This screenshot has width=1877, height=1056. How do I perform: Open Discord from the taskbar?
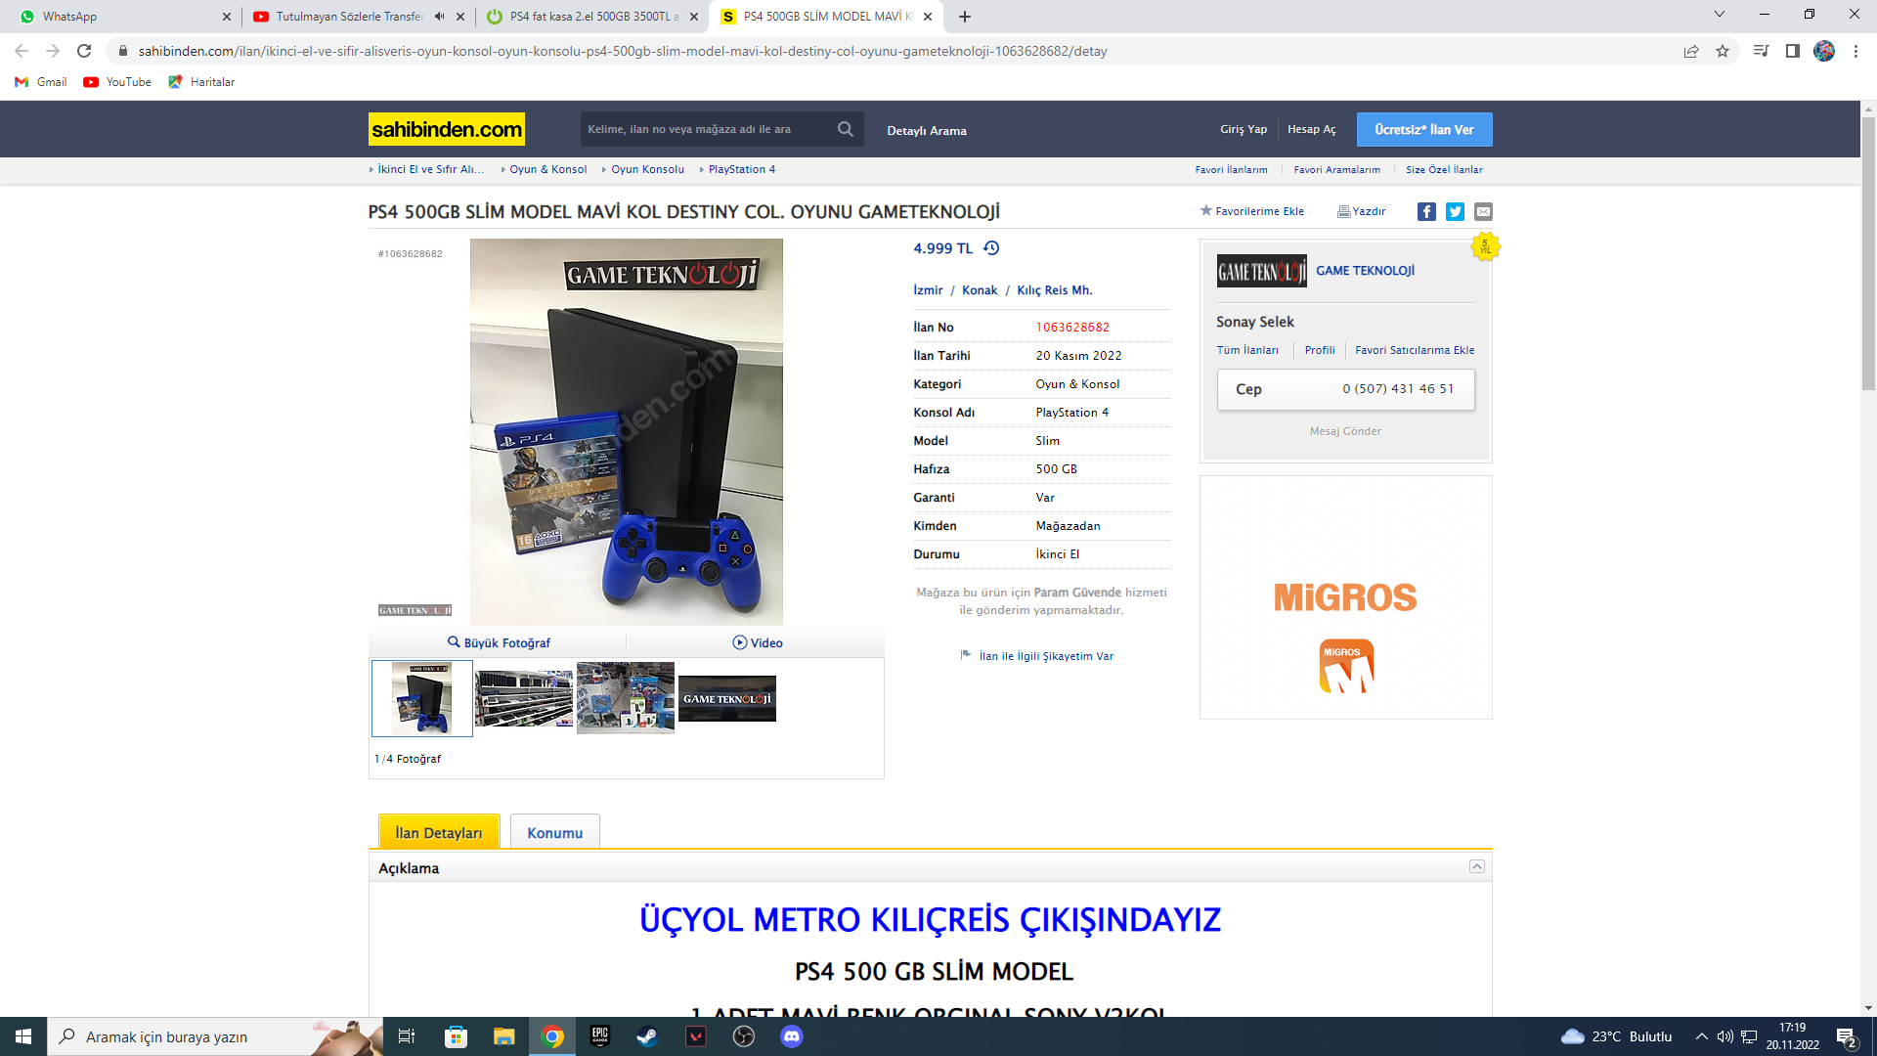pyautogui.click(x=792, y=1036)
